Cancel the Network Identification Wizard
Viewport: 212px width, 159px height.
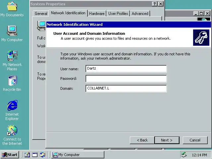[x=195, y=140]
